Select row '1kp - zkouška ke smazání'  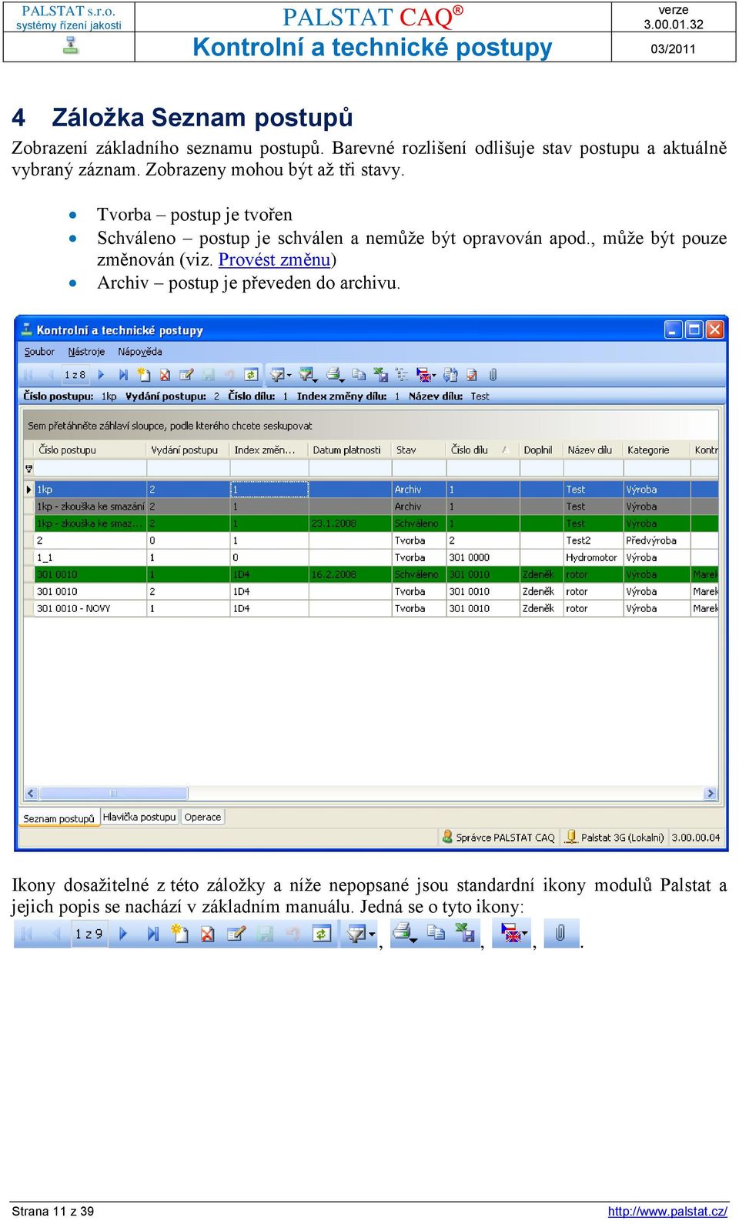point(372,507)
